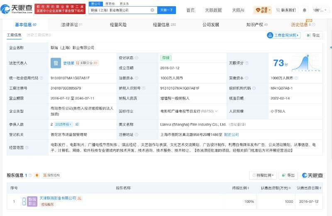Click the notification bell icon
332x216 pixels.
(305, 10)
